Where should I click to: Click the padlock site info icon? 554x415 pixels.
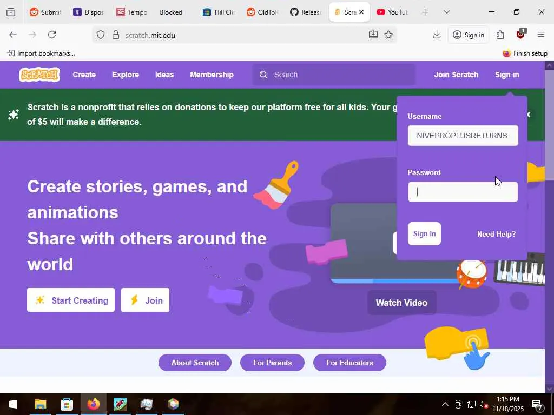point(116,35)
